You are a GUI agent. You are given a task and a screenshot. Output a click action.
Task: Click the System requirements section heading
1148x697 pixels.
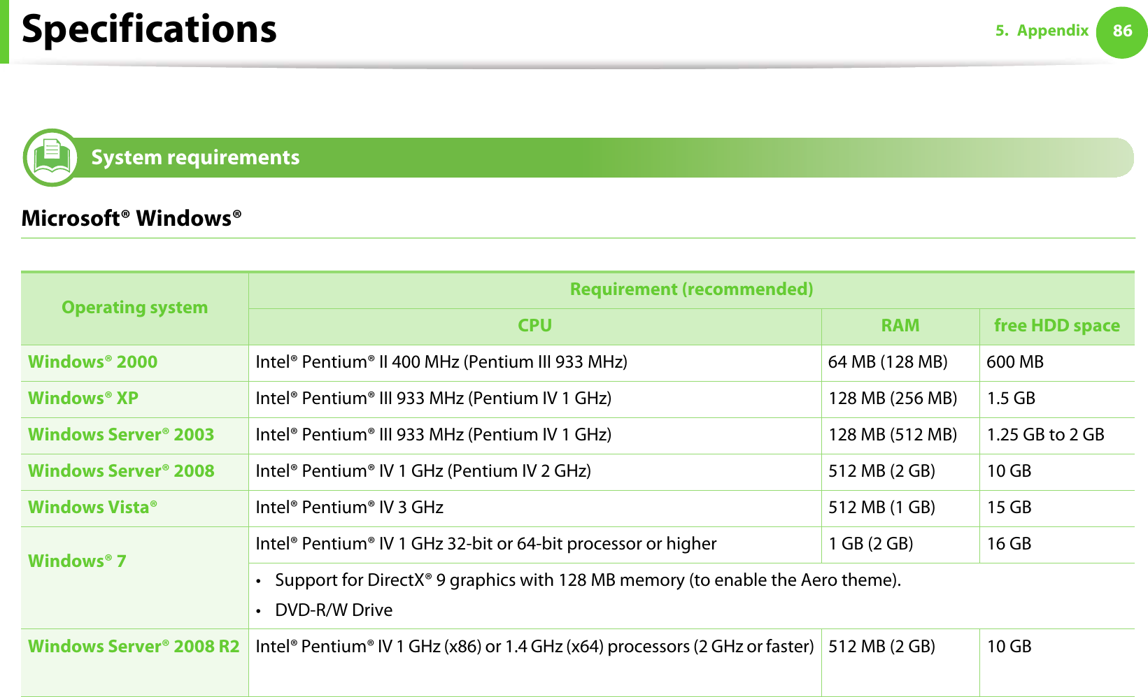click(x=195, y=158)
